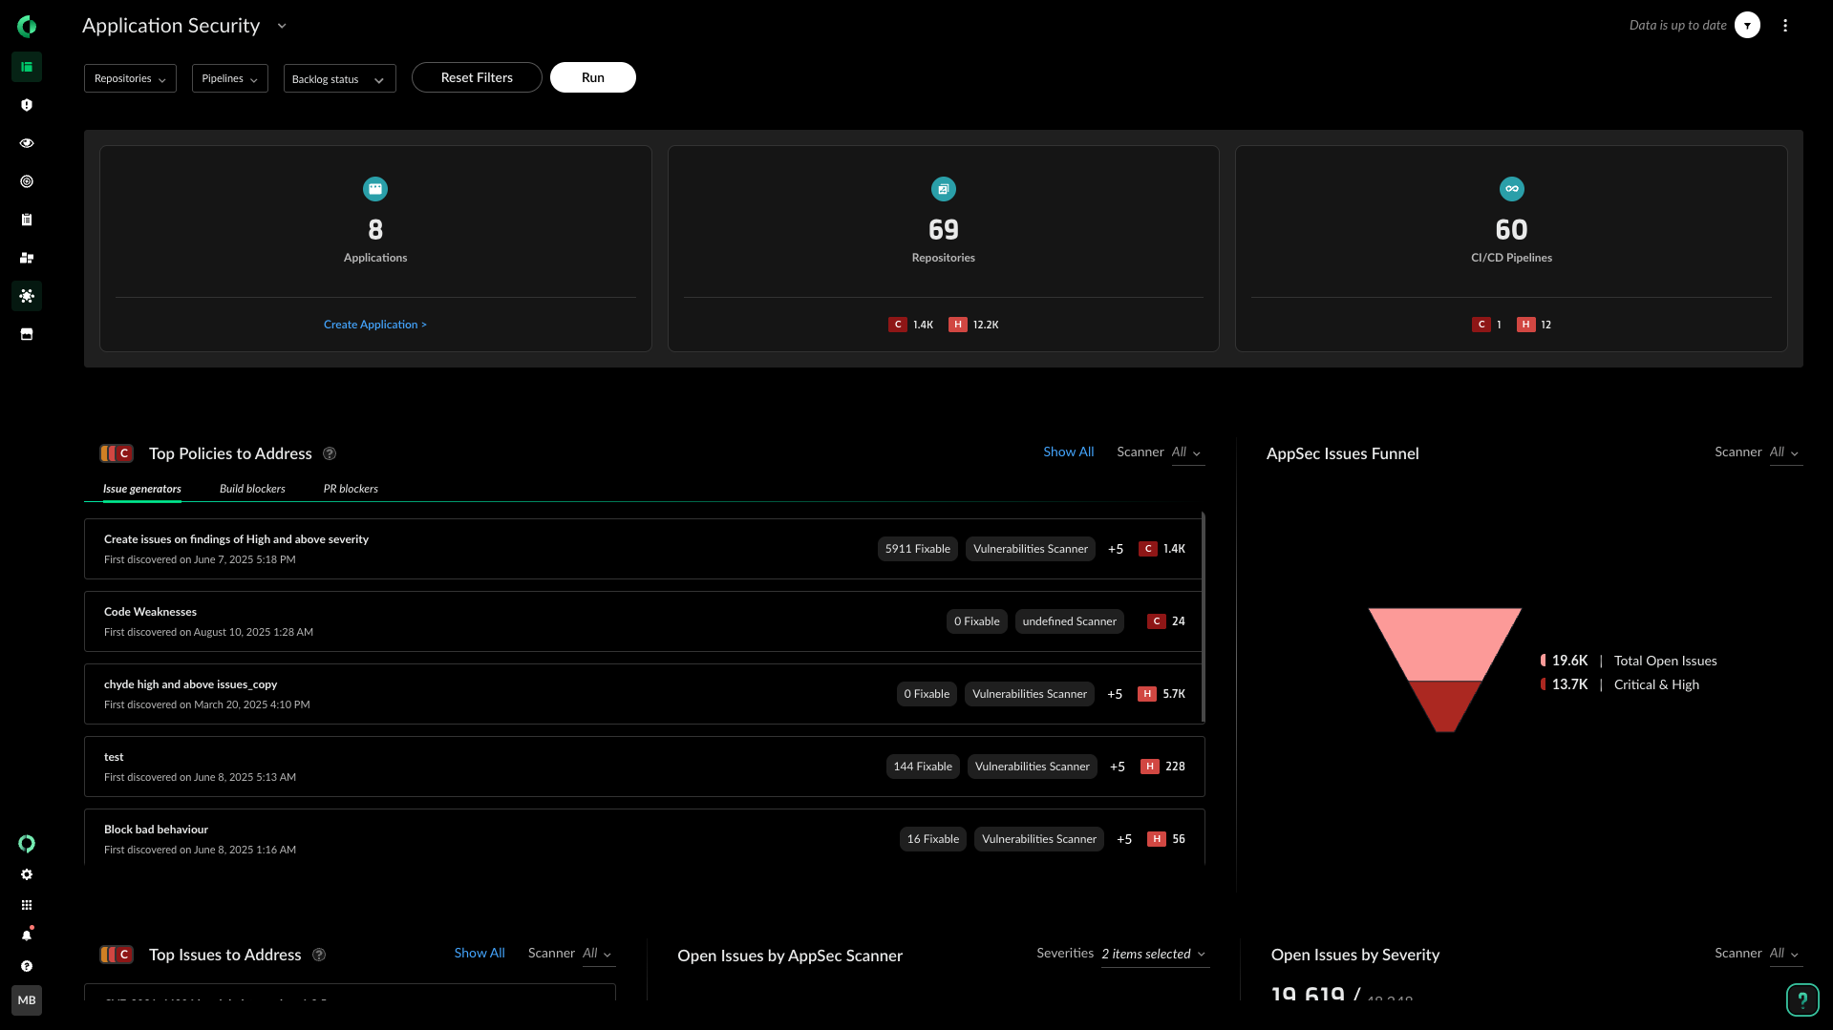Click the target icon in left sidebar
1833x1030 pixels.
click(x=27, y=181)
